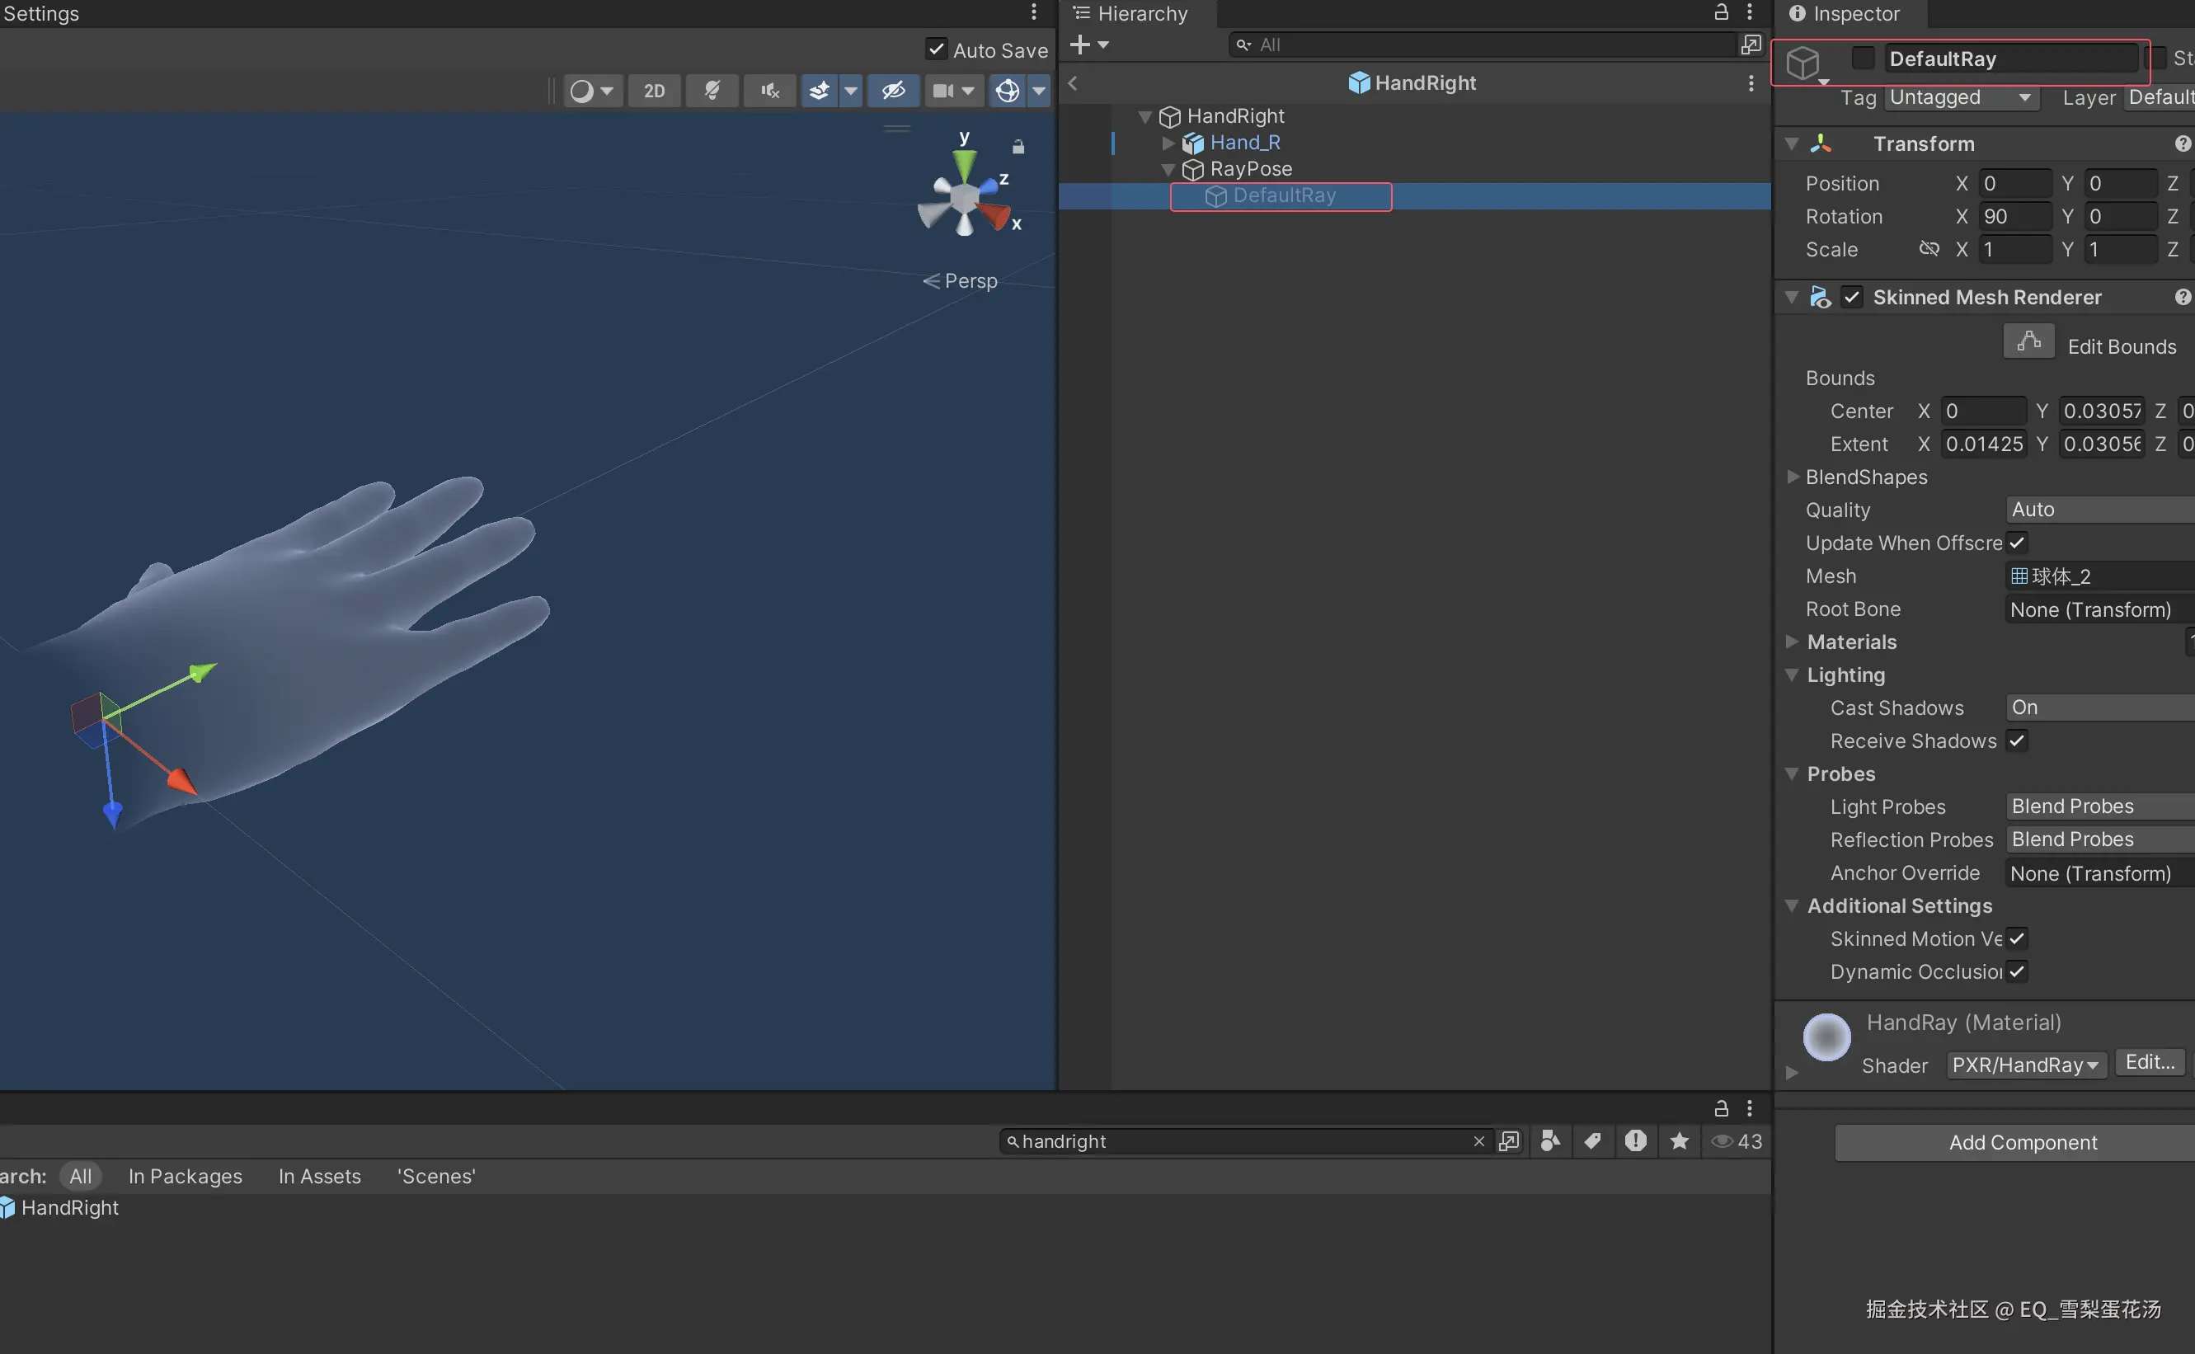Toggle the Auto Save checkbox
2195x1354 pixels.
pos(937,49)
